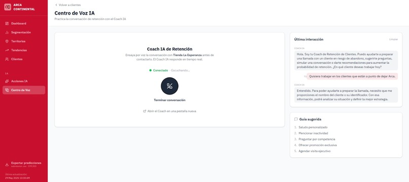Click the chat bubble icon beside Guía sugerida
Image resolution: width=409 pixels, height=182 pixels.
pos(296,119)
